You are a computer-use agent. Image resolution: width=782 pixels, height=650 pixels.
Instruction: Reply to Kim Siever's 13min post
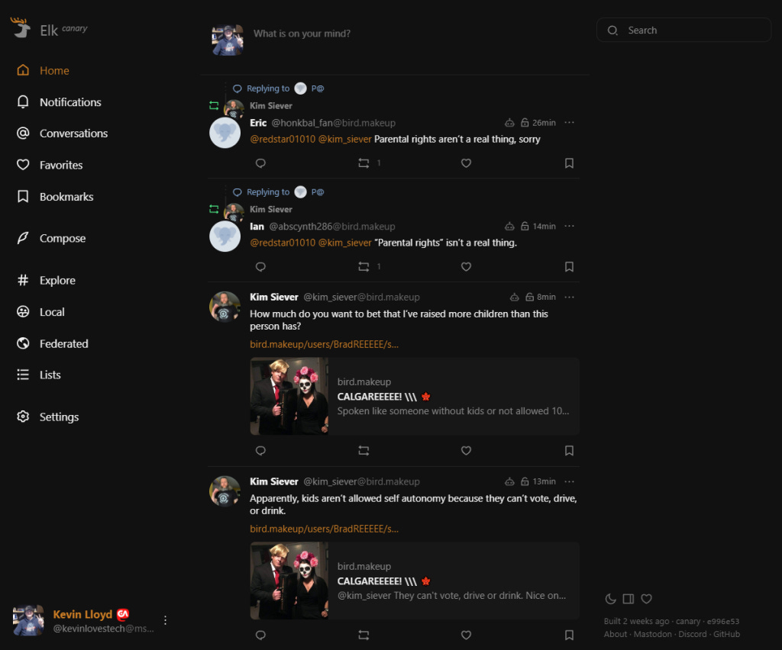click(x=260, y=635)
